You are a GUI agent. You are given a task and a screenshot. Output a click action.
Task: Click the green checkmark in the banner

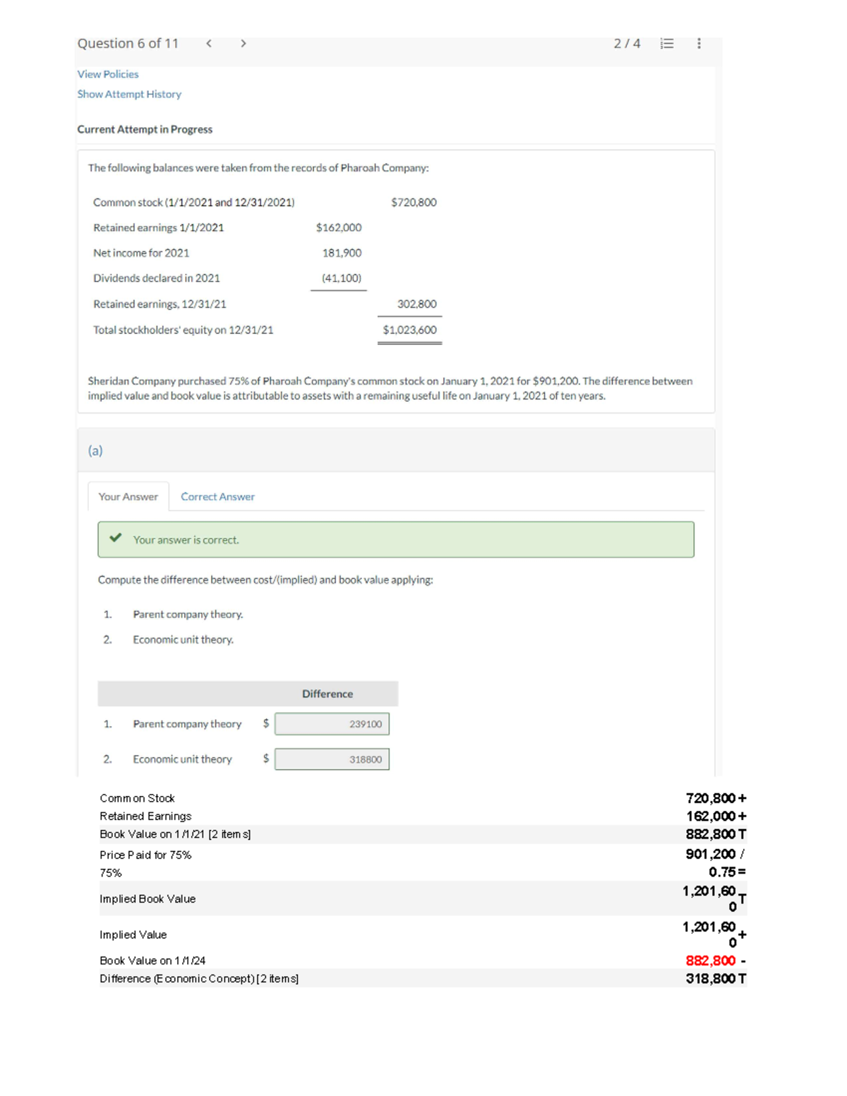(x=115, y=538)
